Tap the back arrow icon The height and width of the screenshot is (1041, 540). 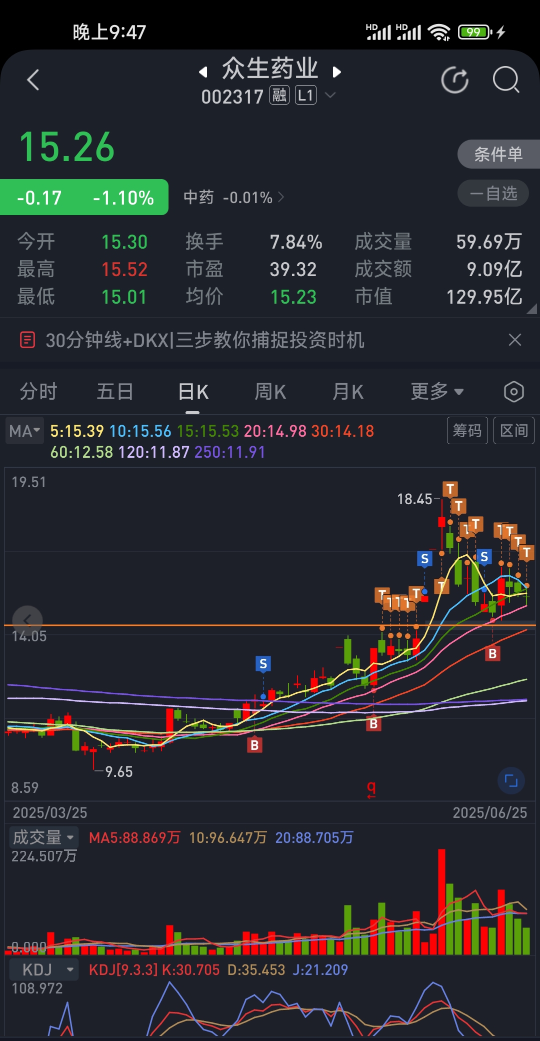(33, 80)
